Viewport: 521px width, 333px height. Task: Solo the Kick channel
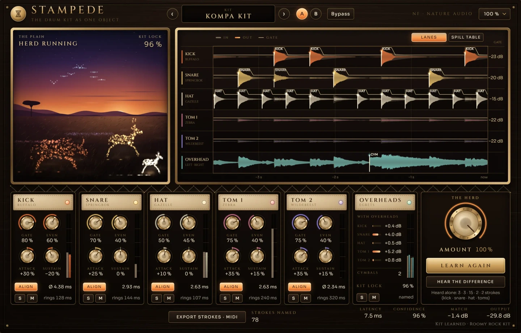[20, 298]
